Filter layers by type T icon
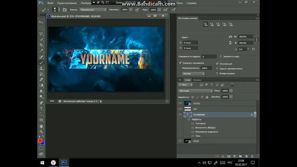 tap(212, 85)
